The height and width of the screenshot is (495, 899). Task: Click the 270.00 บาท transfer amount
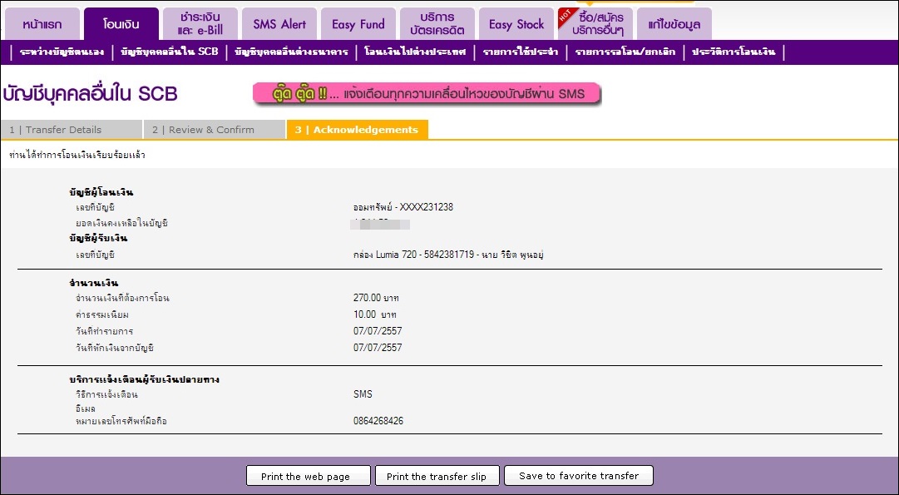[x=376, y=298]
